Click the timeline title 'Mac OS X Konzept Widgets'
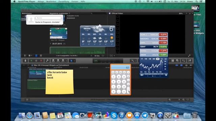This screenshot has height=121, width=216. click(x=51, y=65)
